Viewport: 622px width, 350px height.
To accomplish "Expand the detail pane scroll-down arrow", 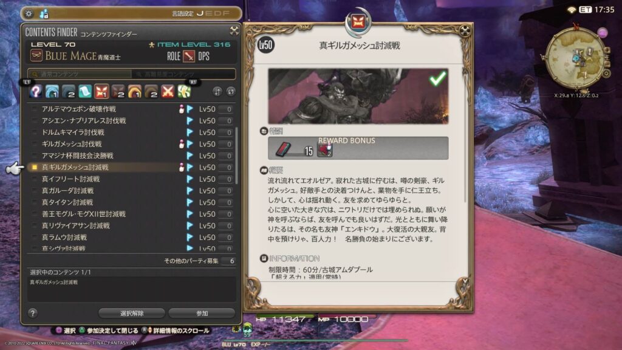I will point(465,281).
